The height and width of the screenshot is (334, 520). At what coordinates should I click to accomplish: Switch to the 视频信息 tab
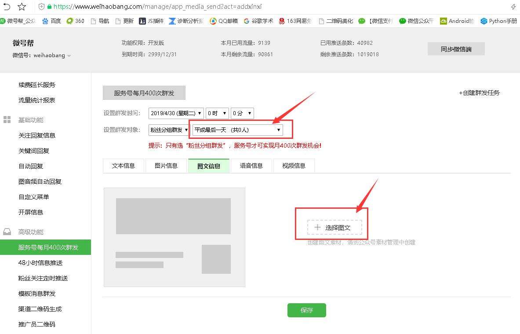point(294,166)
